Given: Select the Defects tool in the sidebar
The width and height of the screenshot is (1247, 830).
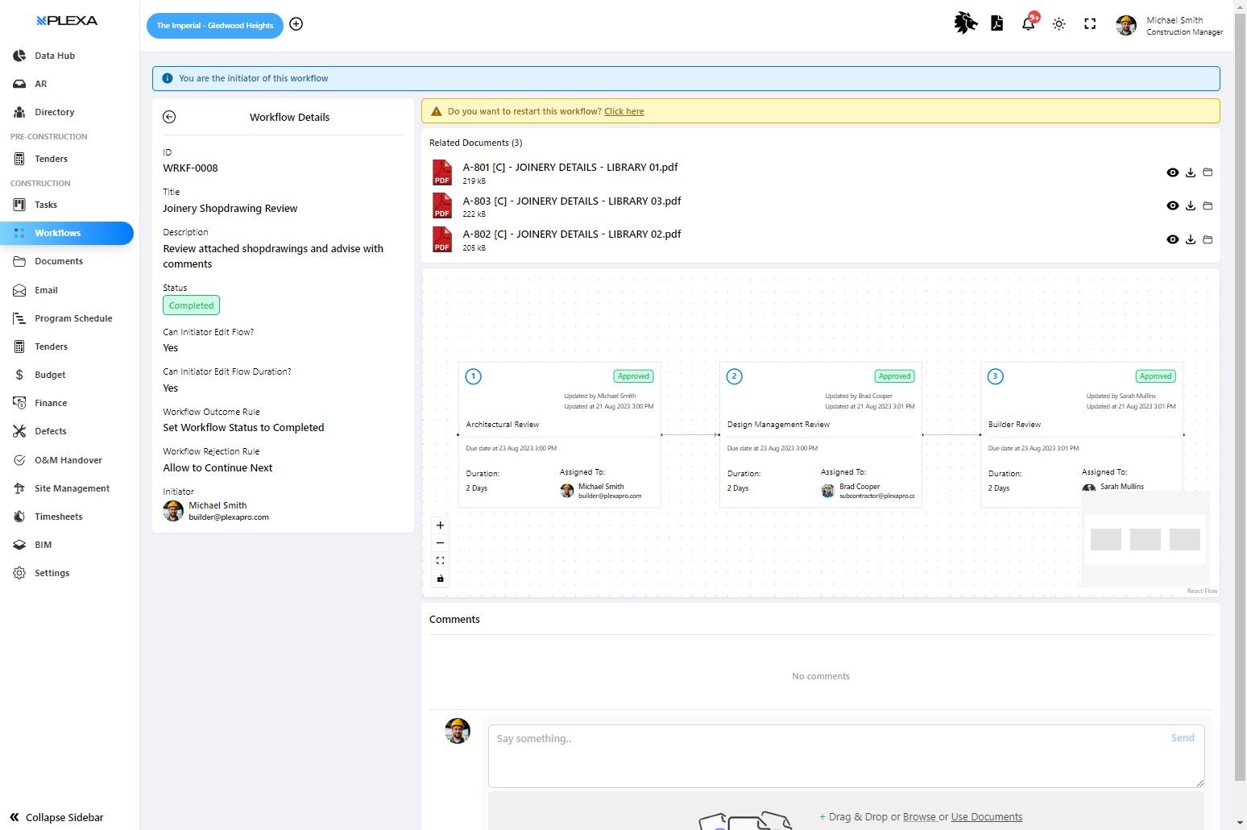Looking at the screenshot, I should coord(48,431).
